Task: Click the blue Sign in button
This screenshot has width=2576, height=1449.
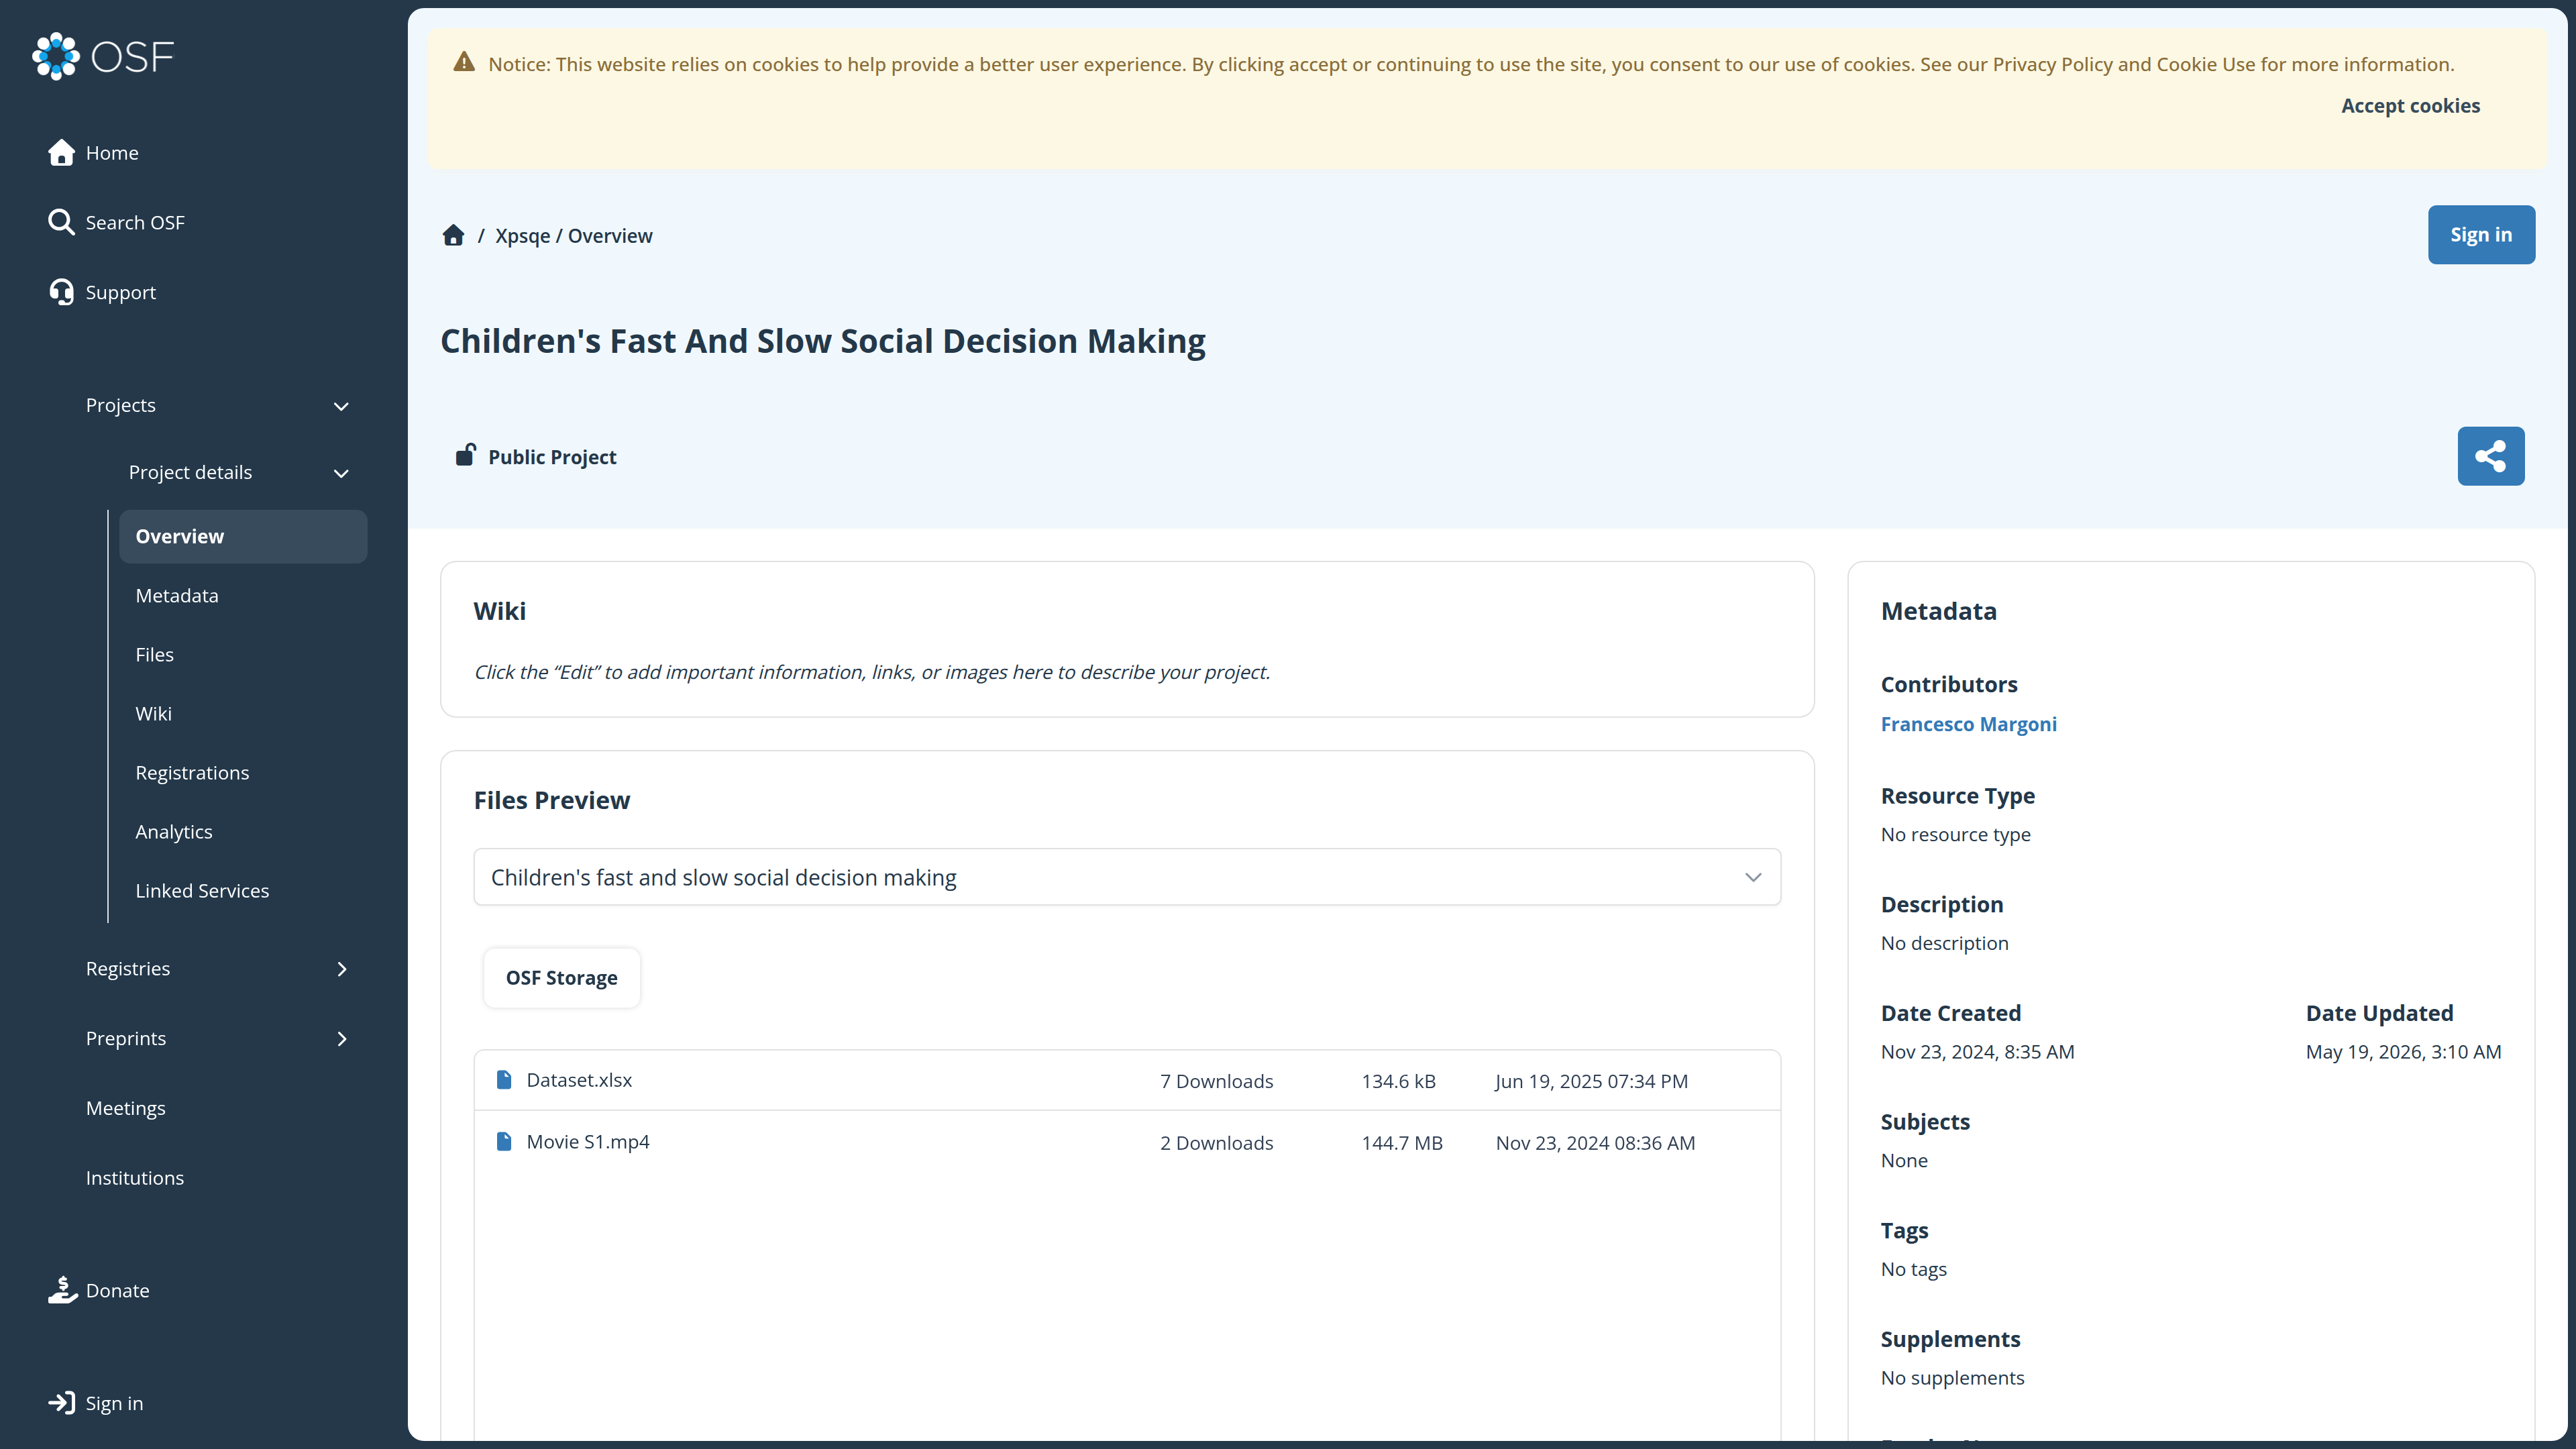Action: coord(2481,235)
